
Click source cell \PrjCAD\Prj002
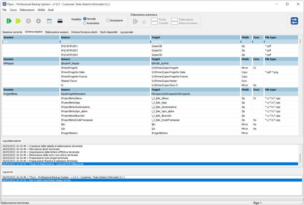[105, 50]
